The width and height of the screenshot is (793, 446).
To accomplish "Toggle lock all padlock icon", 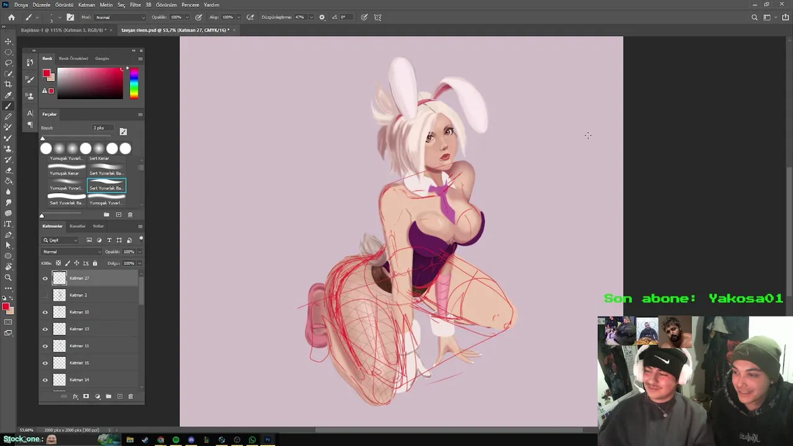I will 95,263.
